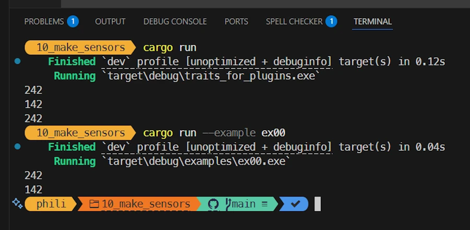Open the traits_for_plugins.exe path link

tap(213, 76)
